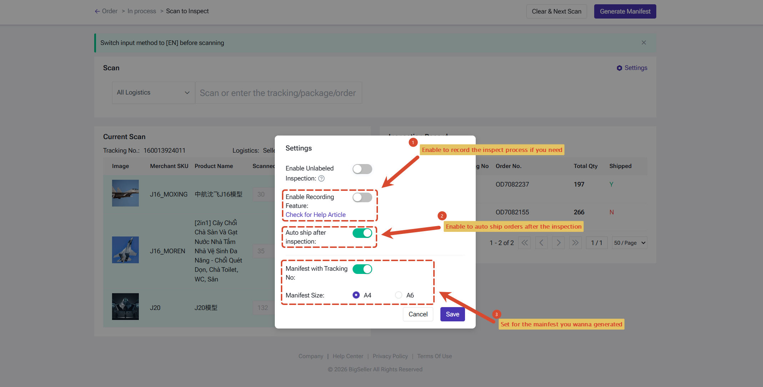This screenshot has width=763, height=387.
Task: Open the J16_MOXING product image
Action: click(125, 193)
